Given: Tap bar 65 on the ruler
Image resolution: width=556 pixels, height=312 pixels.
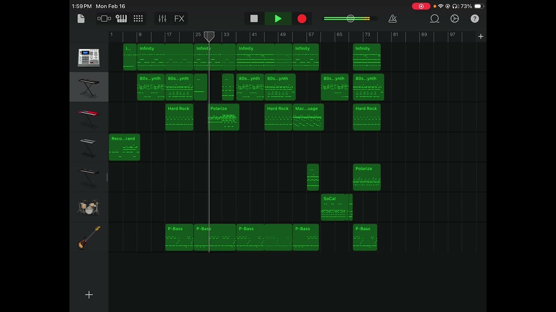Looking at the screenshot, I should pos(339,35).
